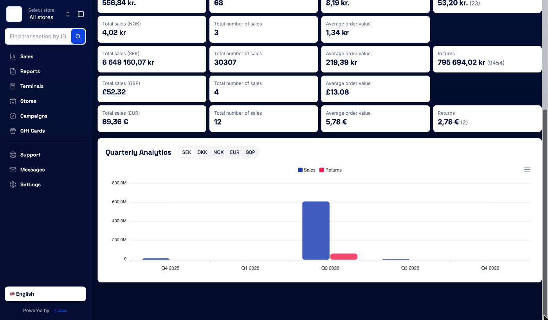Switch Quarterly Analytics to NOK

click(x=218, y=152)
